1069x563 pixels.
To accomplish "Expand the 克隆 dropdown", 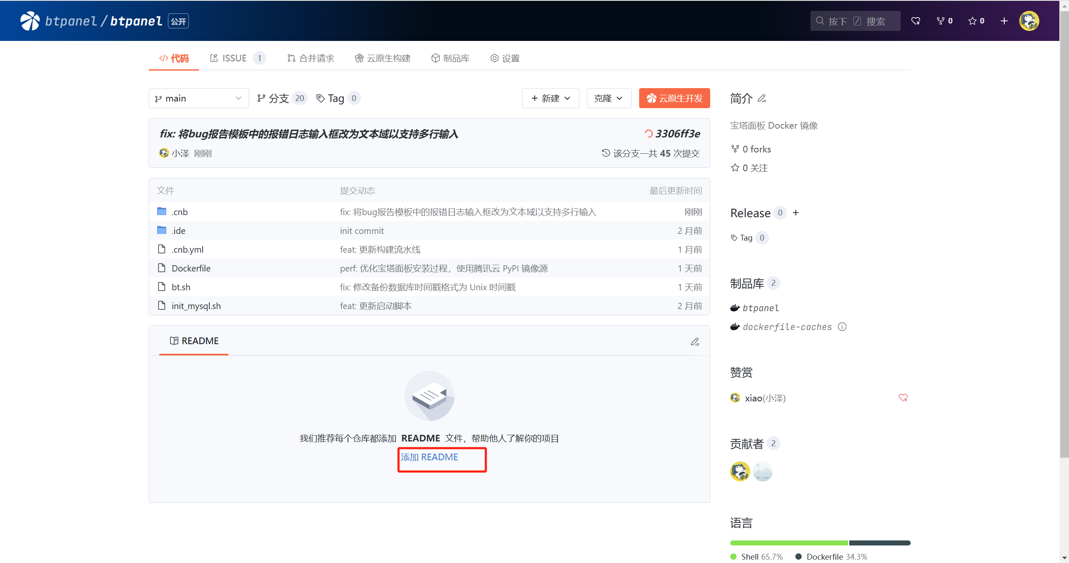I will pos(608,98).
